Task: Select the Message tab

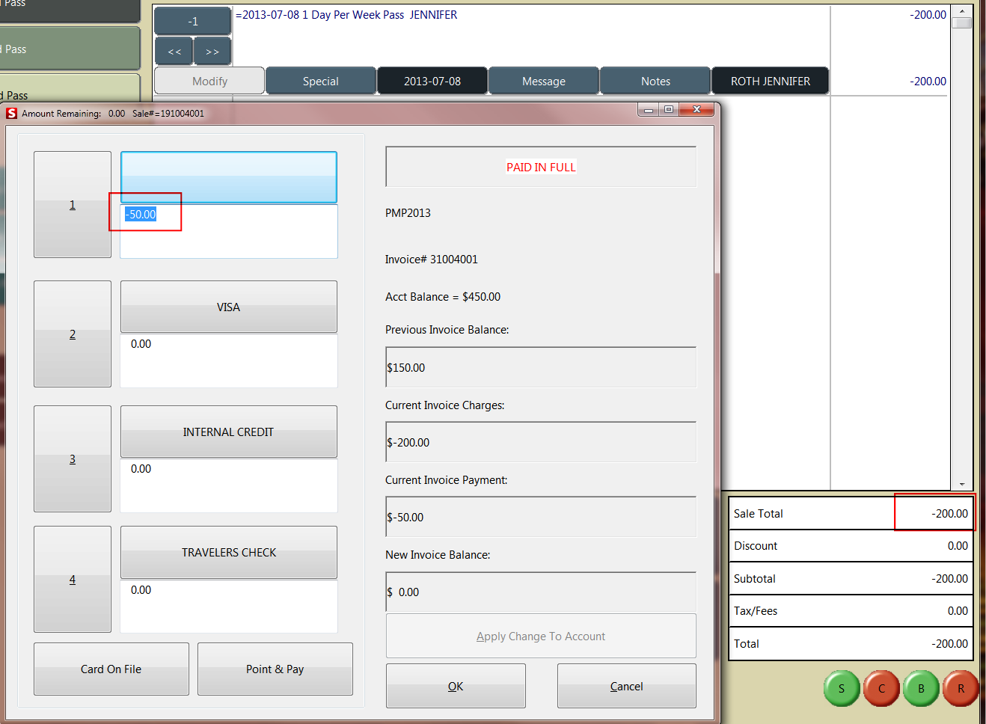Action: (x=543, y=81)
